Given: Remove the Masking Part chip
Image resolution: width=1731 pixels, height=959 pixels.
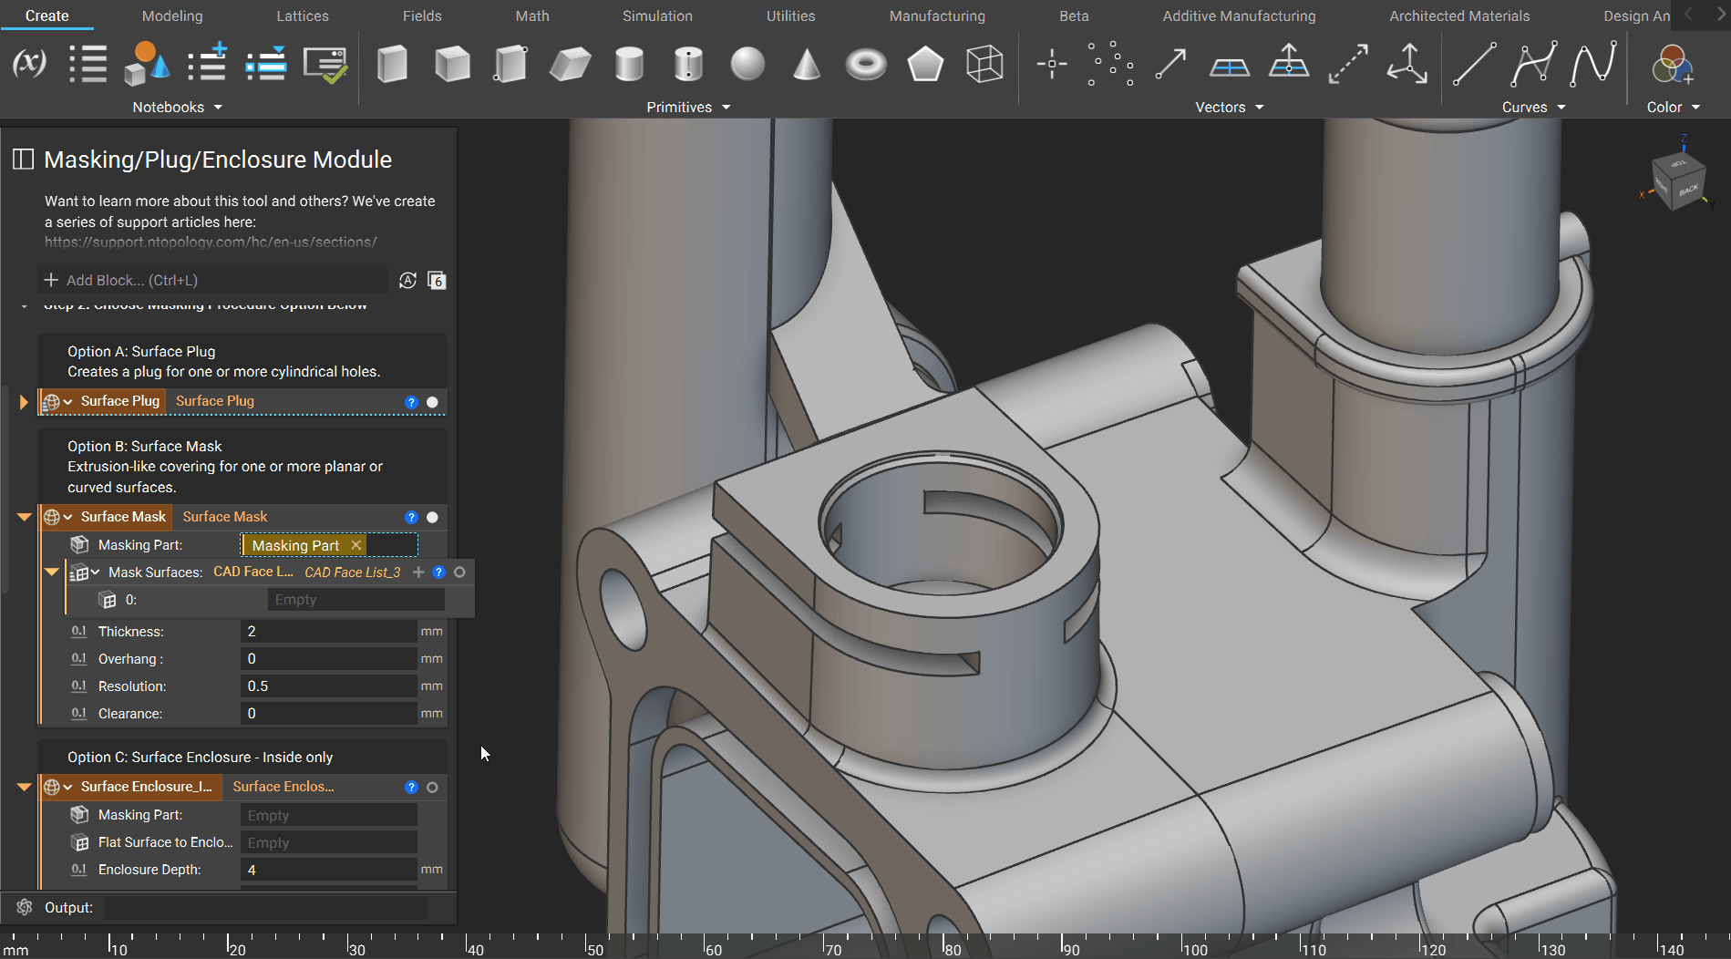Looking at the screenshot, I should (356, 545).
